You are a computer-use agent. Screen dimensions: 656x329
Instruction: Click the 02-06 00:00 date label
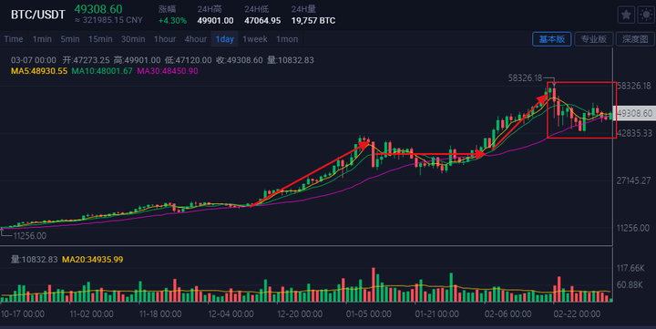click(x=507, y=314)
